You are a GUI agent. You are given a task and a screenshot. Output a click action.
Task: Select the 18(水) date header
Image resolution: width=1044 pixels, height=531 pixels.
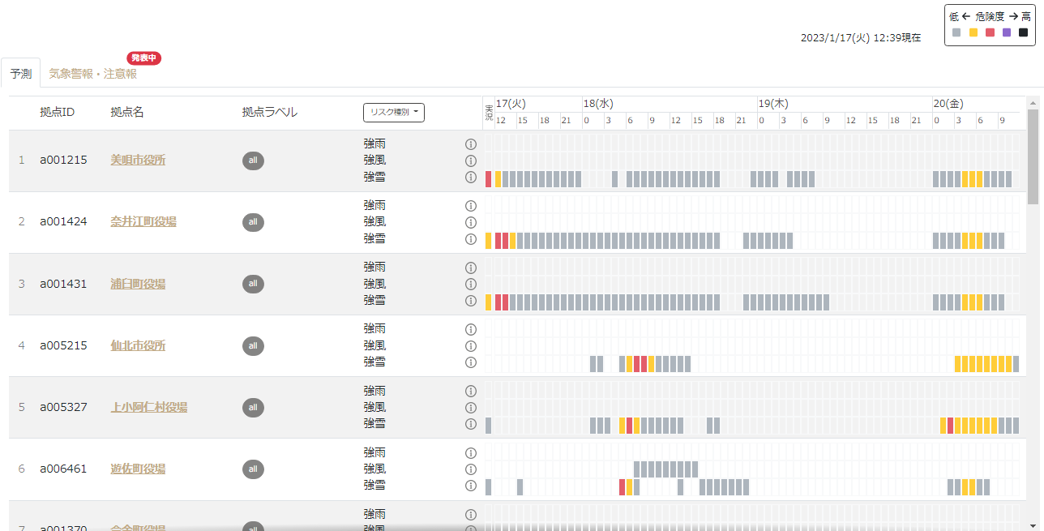(x=598, y=104)
